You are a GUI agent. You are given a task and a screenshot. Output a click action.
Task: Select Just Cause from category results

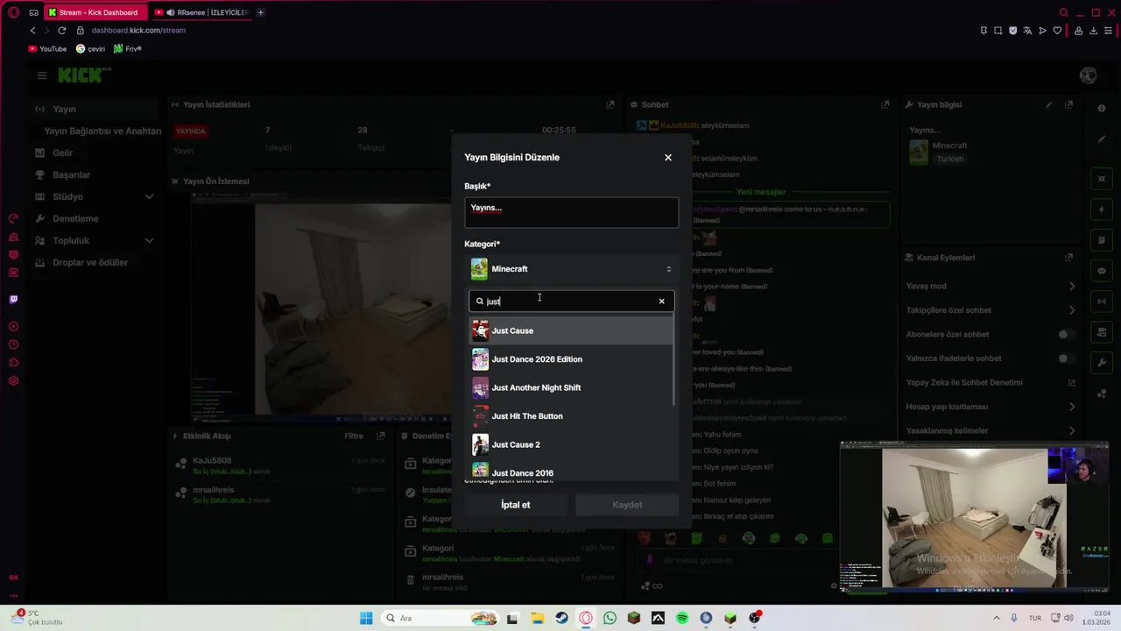[571, 330]
